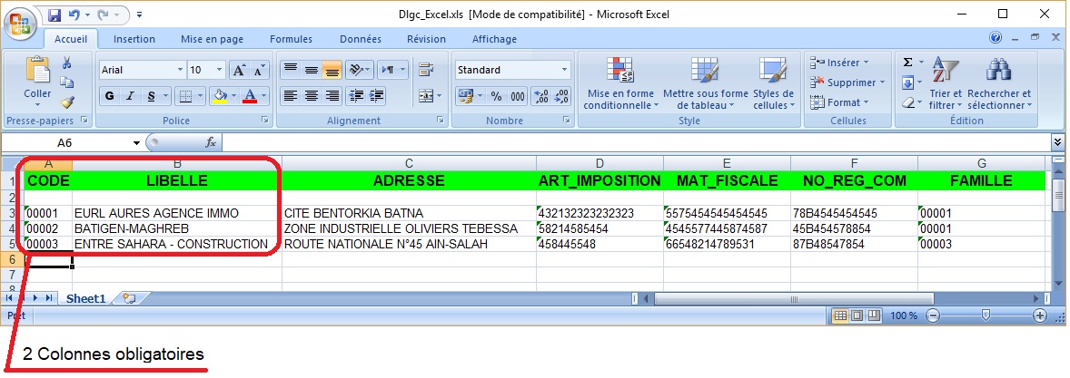Click the yellow fill color bucket

pos(218,96)
